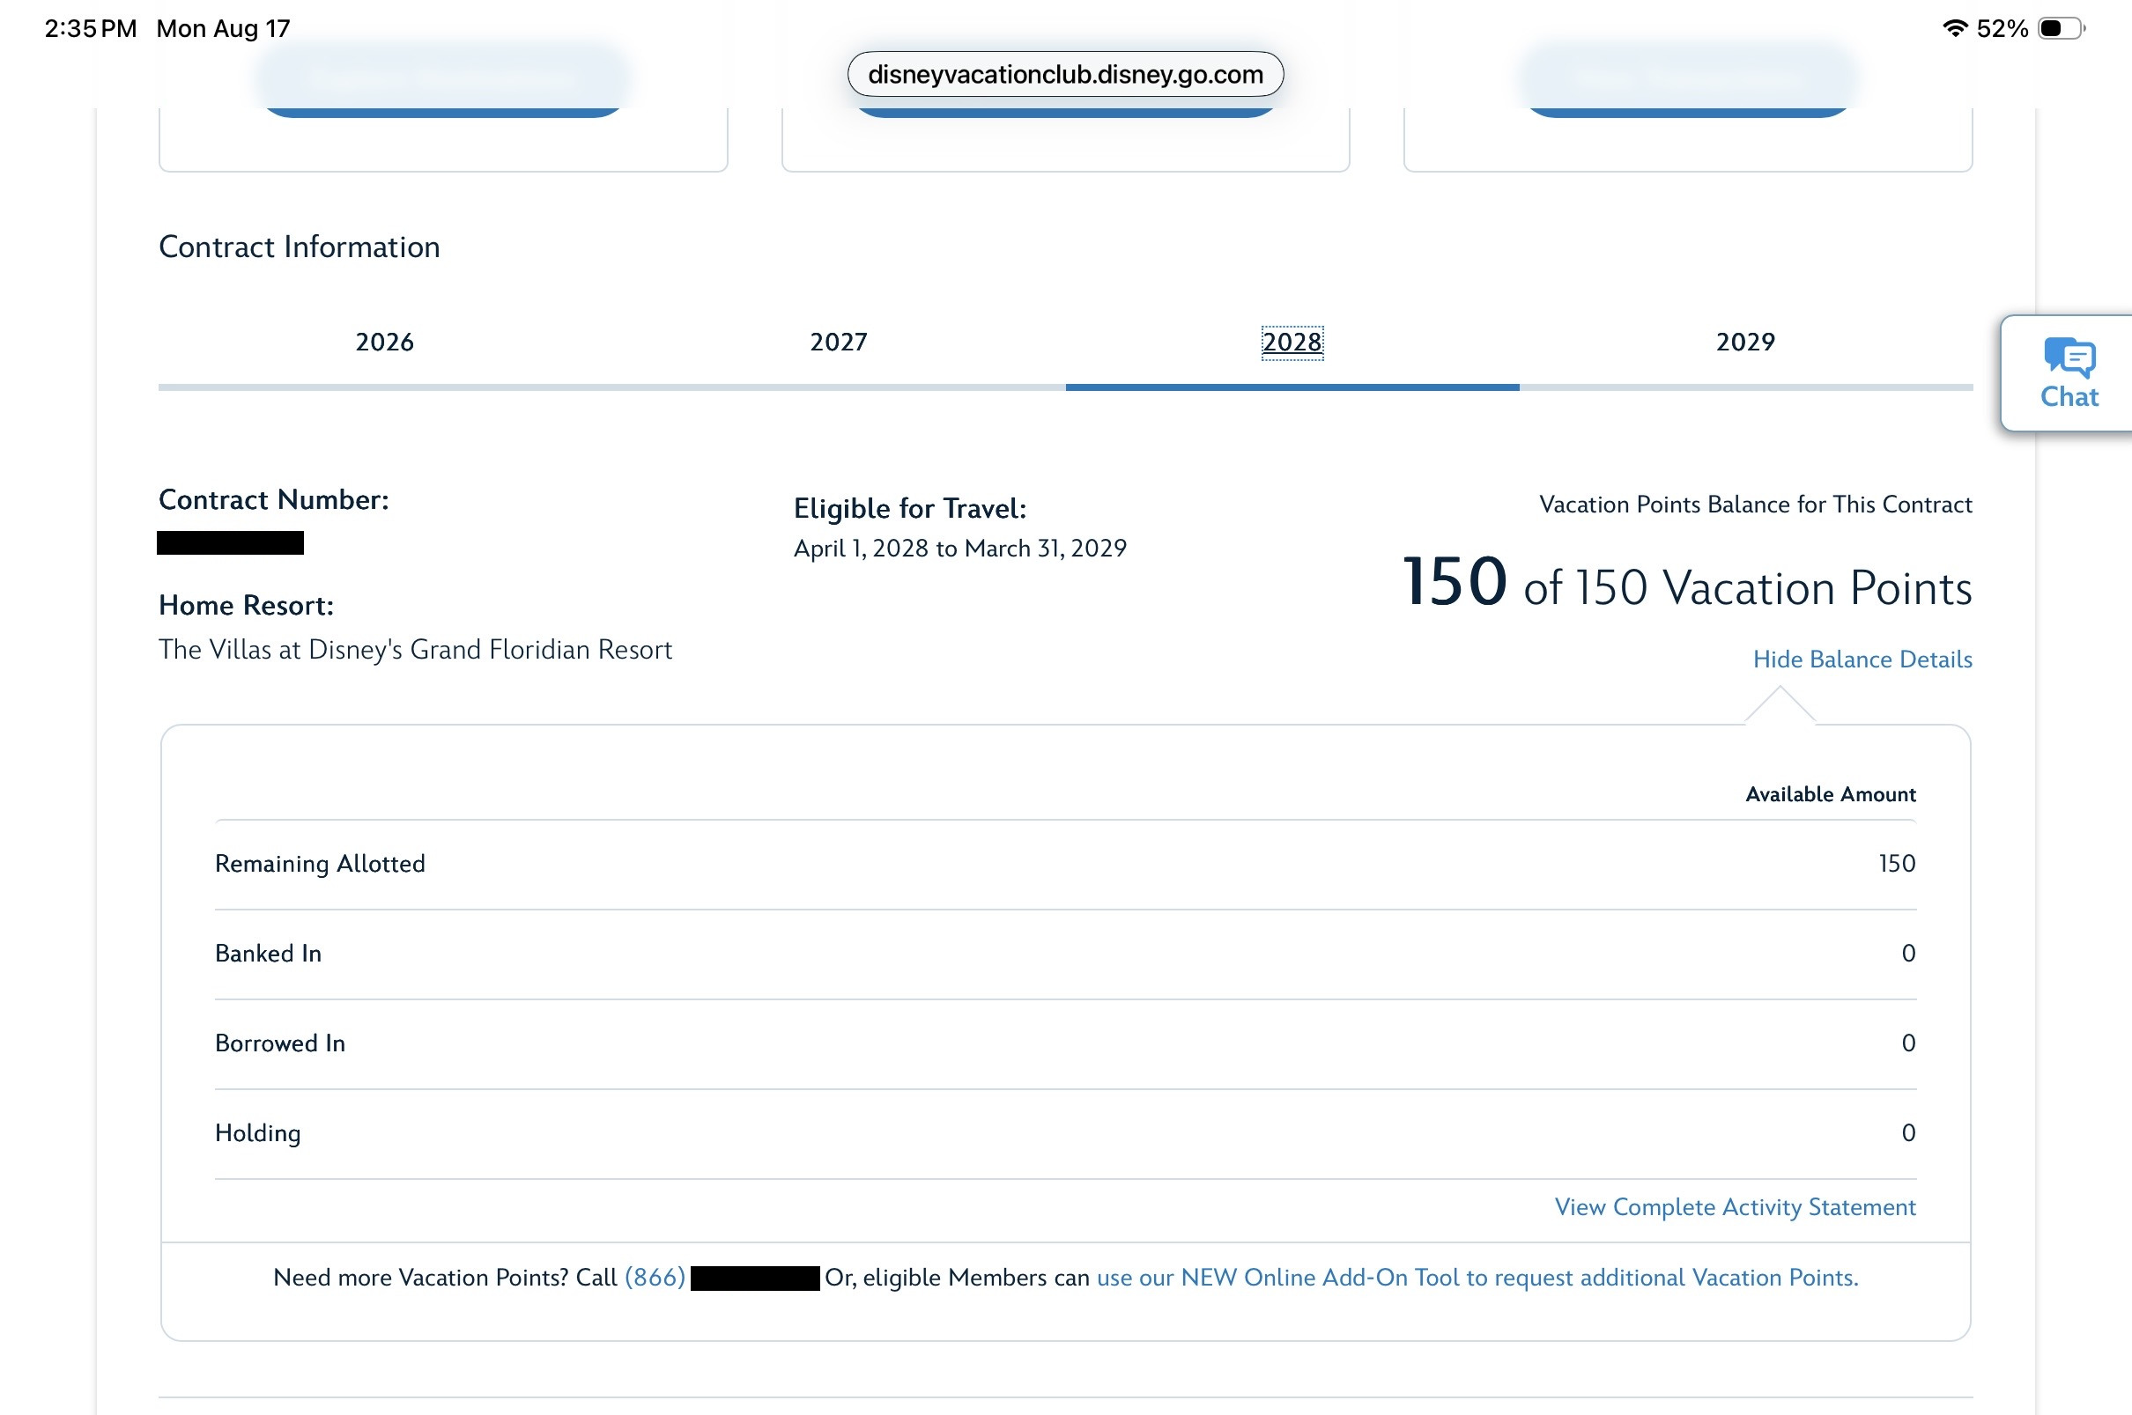The image size is (2132, 1415).
Task: Open the Chat support widget
Action: pos(2069,373)
